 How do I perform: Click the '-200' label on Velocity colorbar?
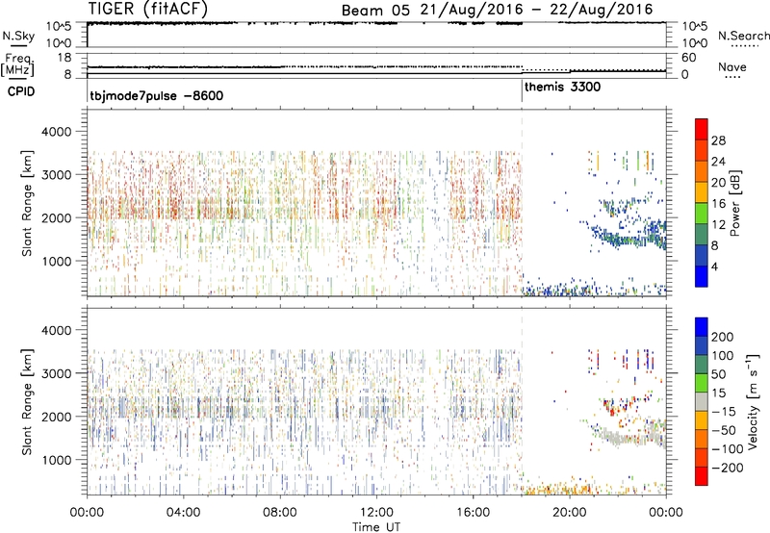pyautogui.click(x=727, y=468)
